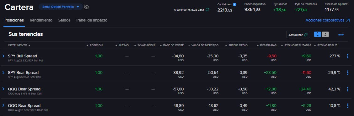Sort by BASE DE COSTE column
The image size is (354, 116).
pos(172,45)
